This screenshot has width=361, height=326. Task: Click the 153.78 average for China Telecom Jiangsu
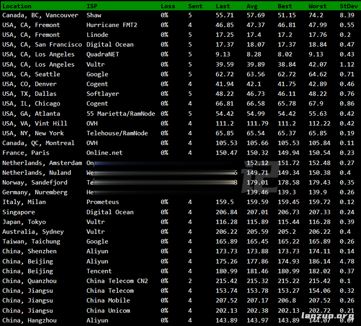point(257,291)
